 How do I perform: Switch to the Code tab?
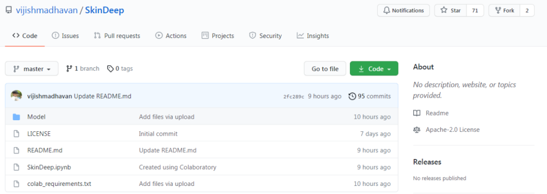(x=25, y=36)
